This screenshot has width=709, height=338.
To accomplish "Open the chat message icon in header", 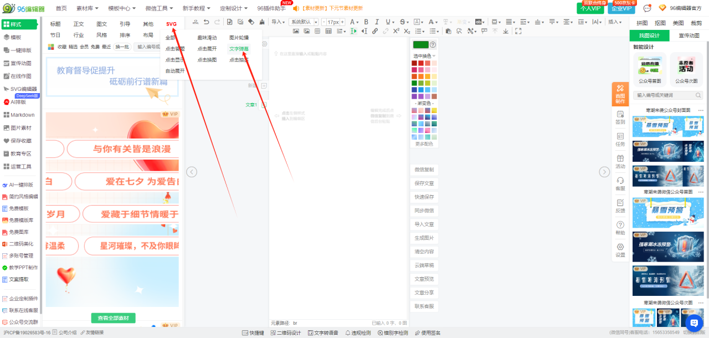I will click(647, 8).
